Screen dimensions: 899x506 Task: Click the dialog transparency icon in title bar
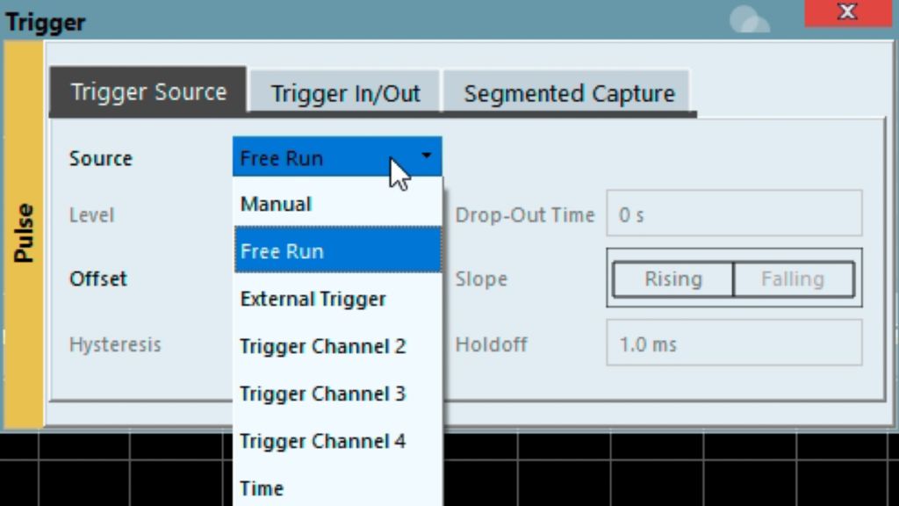(749, 18)
